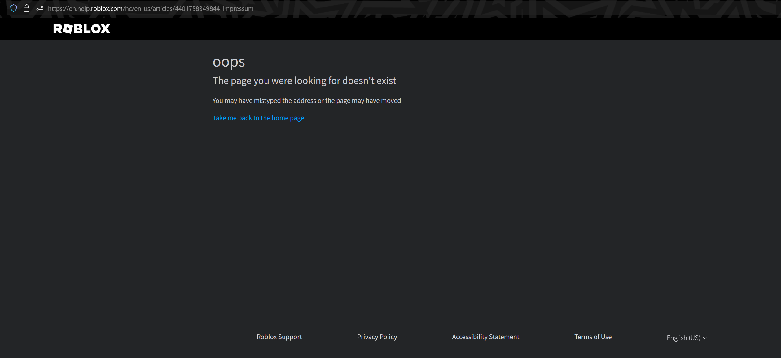Screen dimensions: 781x358
Task: Click the permissions control icon in address bar
Action: (x=40, y=8)
